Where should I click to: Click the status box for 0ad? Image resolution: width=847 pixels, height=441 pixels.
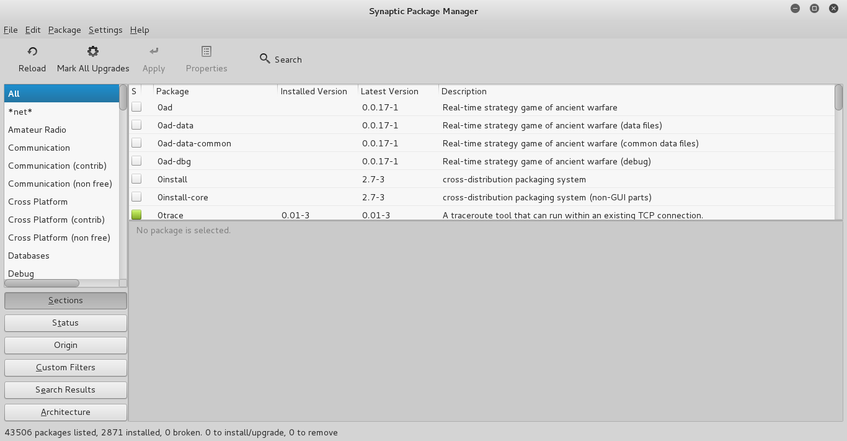tap(136, 107)
